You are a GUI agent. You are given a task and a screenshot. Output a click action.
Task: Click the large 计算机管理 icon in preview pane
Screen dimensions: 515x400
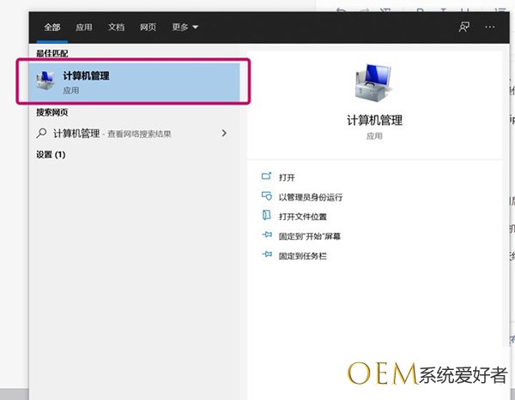tap(373, 83)
